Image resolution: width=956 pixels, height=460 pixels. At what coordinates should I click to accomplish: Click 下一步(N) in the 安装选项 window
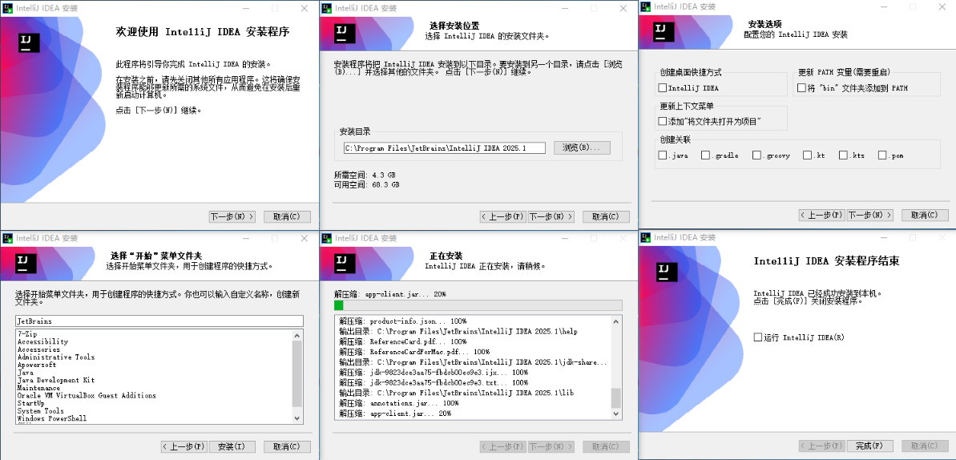870,215
